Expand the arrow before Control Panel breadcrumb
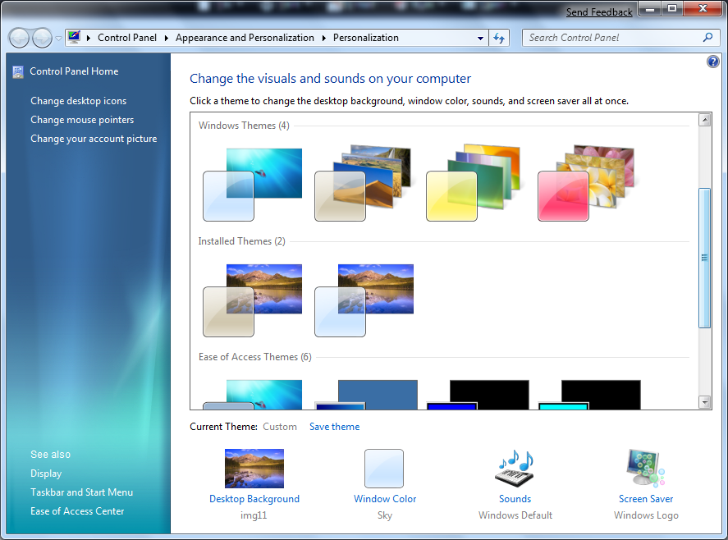 point(88,38)
